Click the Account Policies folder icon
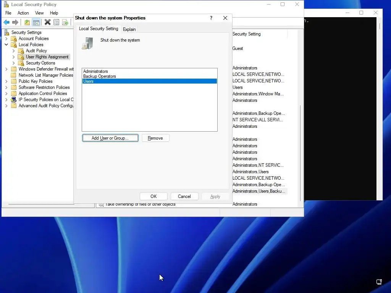 (14, 39)
